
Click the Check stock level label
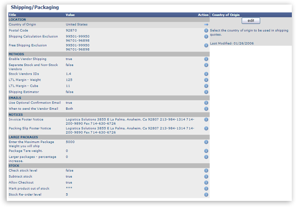pyautogui.click(x=23, y=170)
